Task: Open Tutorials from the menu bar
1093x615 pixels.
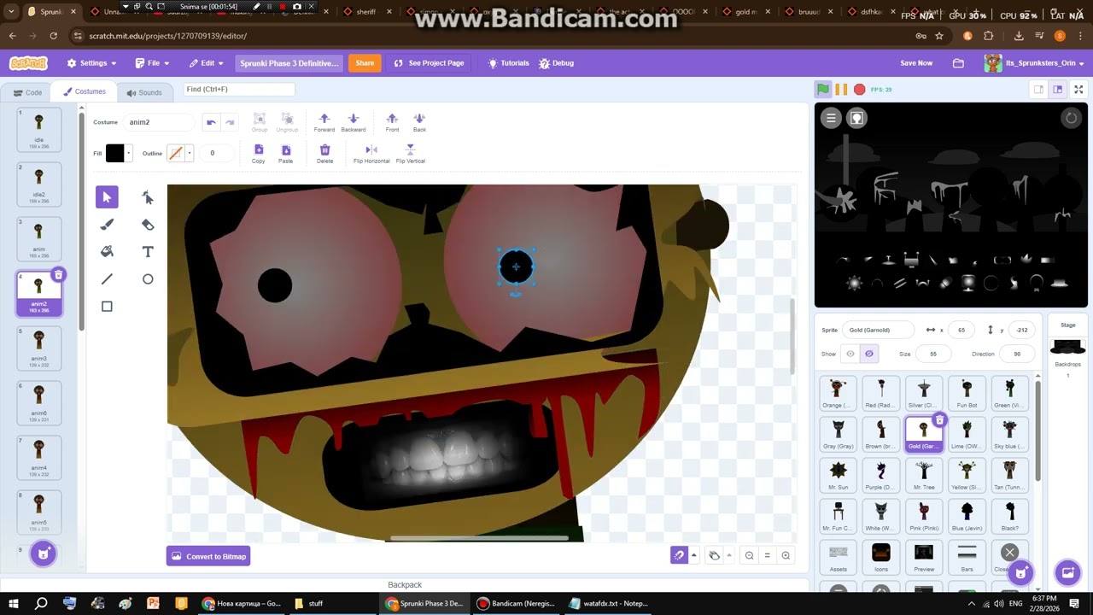Action: coord(509,63)
